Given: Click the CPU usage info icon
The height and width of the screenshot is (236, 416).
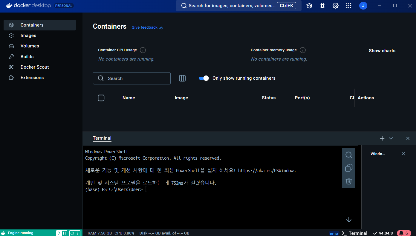Looking at the screenshot, I should click(x=143, y=50).
